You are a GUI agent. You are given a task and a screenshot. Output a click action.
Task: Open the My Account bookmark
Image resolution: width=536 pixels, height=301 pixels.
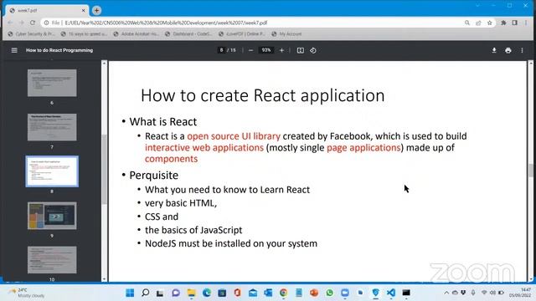(x=286, y=33)
